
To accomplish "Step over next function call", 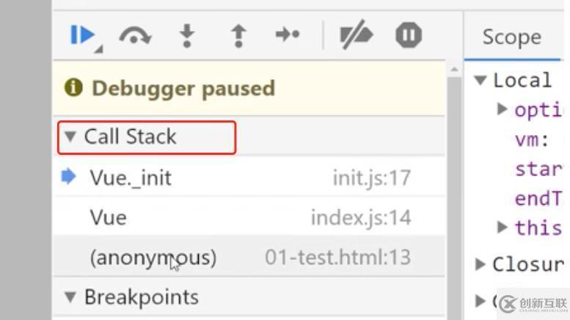I will (x=135, y=36).
